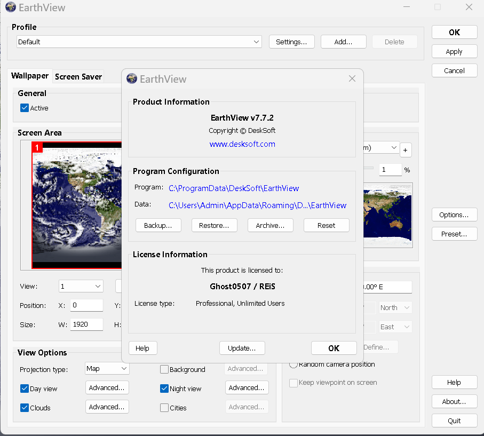Viewport: 484px width, 436px height.
Task: Toggle the Active checkbox under General
Action: [25, 108]
